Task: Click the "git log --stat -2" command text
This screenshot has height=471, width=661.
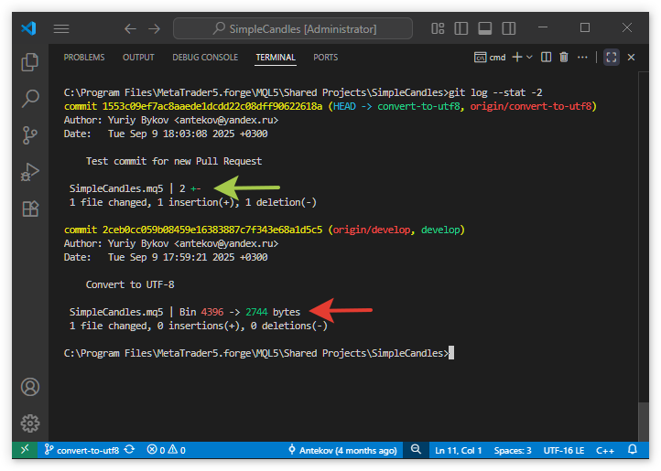Action: (x=495, y=92)
